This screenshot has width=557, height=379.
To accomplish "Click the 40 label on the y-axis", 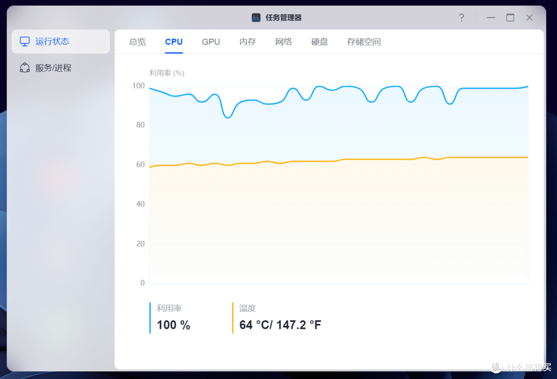I will (x=140, y=204).
